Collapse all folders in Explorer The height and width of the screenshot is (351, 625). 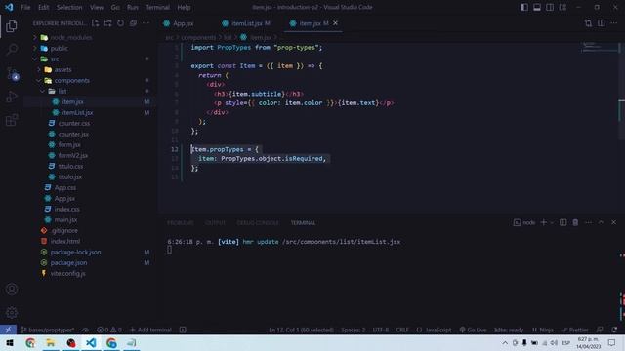[x=133, y=23]
